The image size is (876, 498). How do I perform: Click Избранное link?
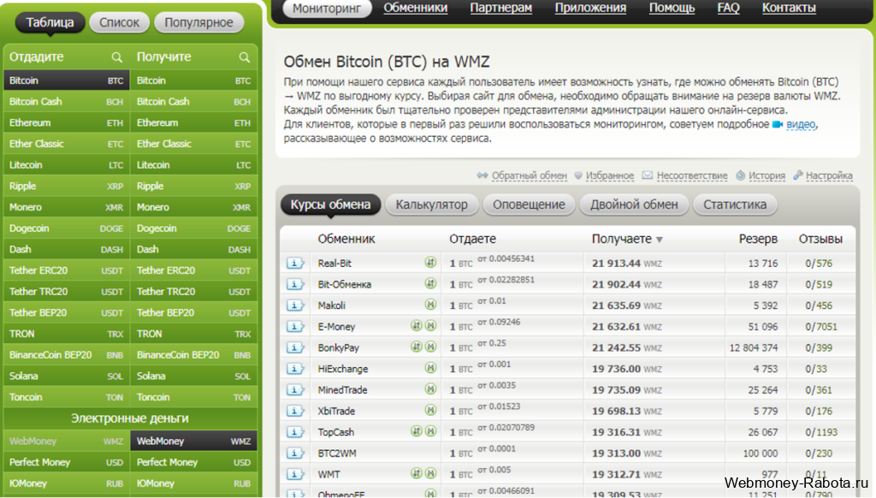[x=609, y=175]
